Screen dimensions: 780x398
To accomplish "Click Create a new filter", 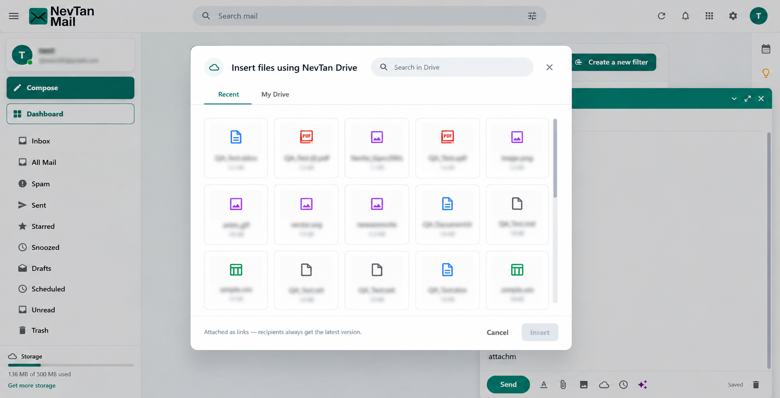I will 614,62.
